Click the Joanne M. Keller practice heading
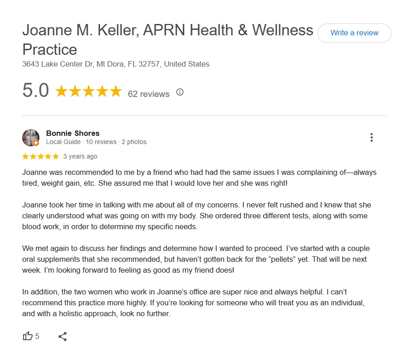Screen dimensions: 414x356 168,40
